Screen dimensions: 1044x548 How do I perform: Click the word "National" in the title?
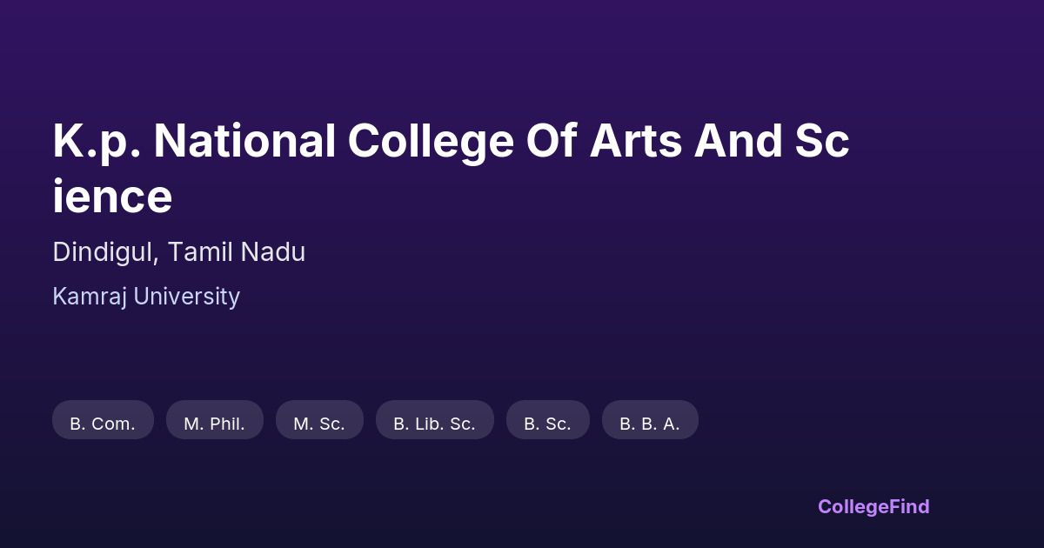(x=244, y=141)
